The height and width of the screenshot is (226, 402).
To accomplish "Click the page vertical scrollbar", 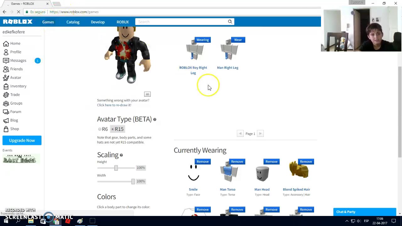I will pyautogui.click(x=400, y=112).
